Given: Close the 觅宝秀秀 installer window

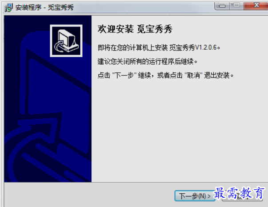Looking at the screenshot, I should (256, 6).
